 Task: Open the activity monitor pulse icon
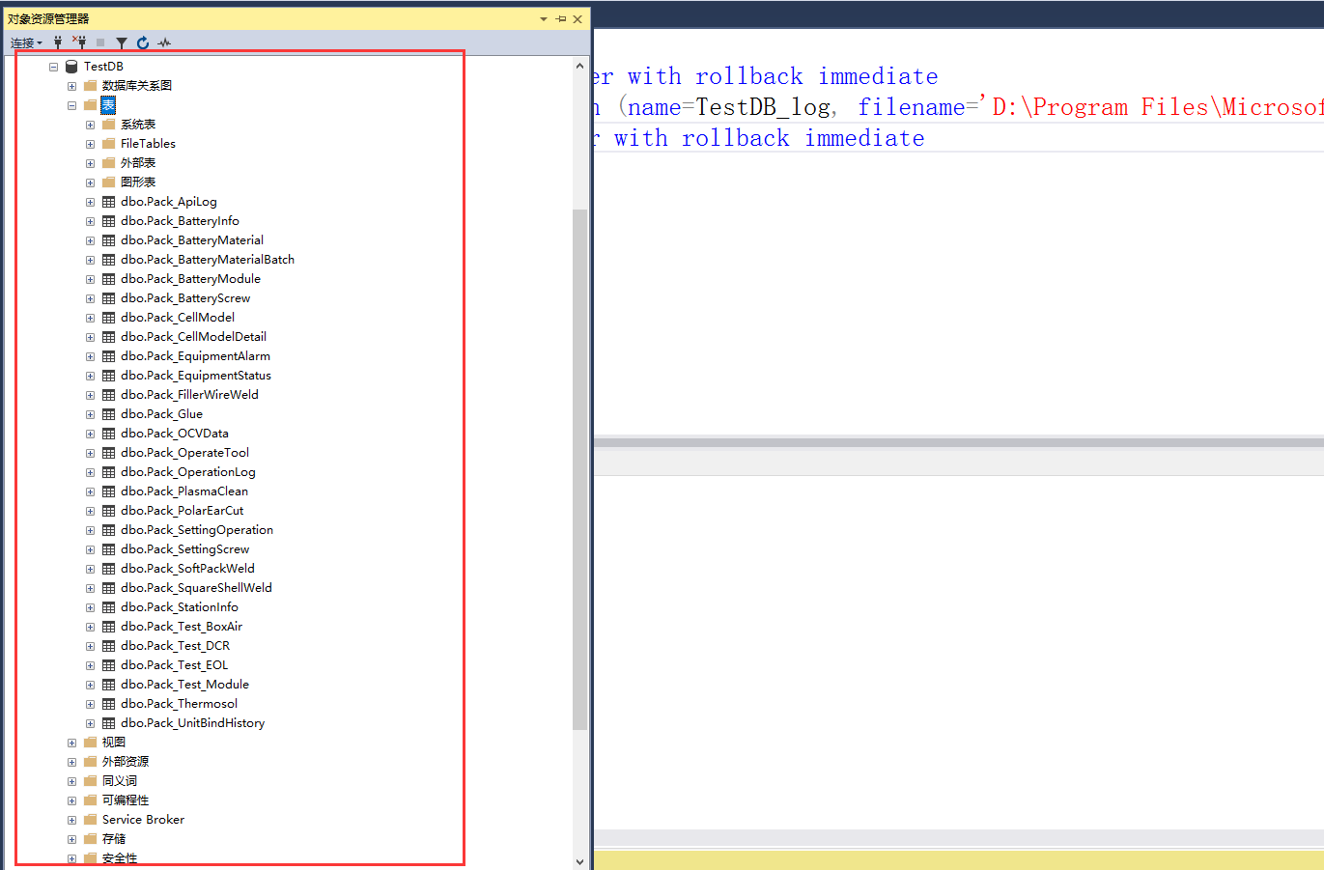coord(164,42)
